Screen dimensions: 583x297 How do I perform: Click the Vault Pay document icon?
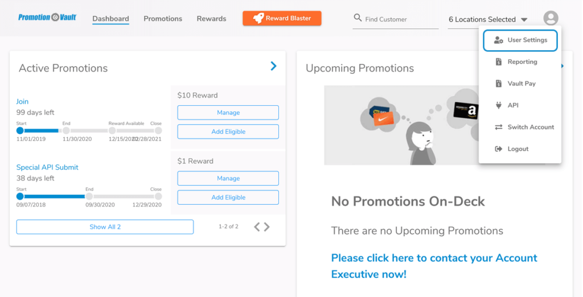(x=499, y=84)
